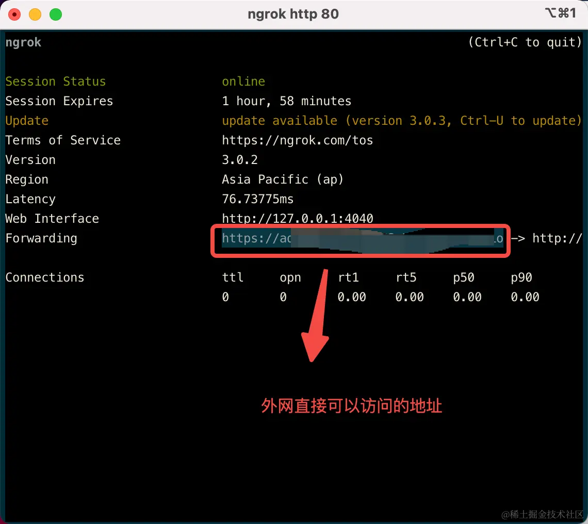Click the '0.00' value under rt1
This screenshot has width=588, height=524.
(352, 297)
